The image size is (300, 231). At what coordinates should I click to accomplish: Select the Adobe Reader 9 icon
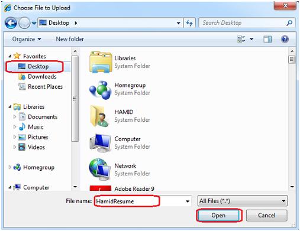101,188
